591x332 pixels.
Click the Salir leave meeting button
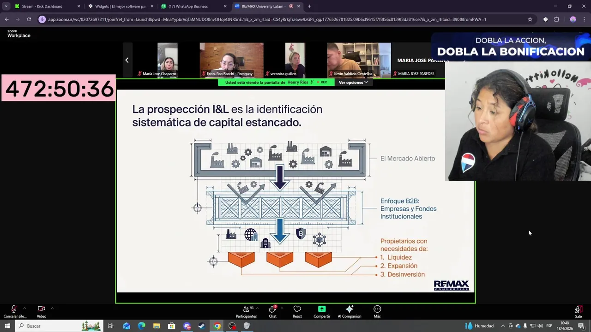click(579, 311)
